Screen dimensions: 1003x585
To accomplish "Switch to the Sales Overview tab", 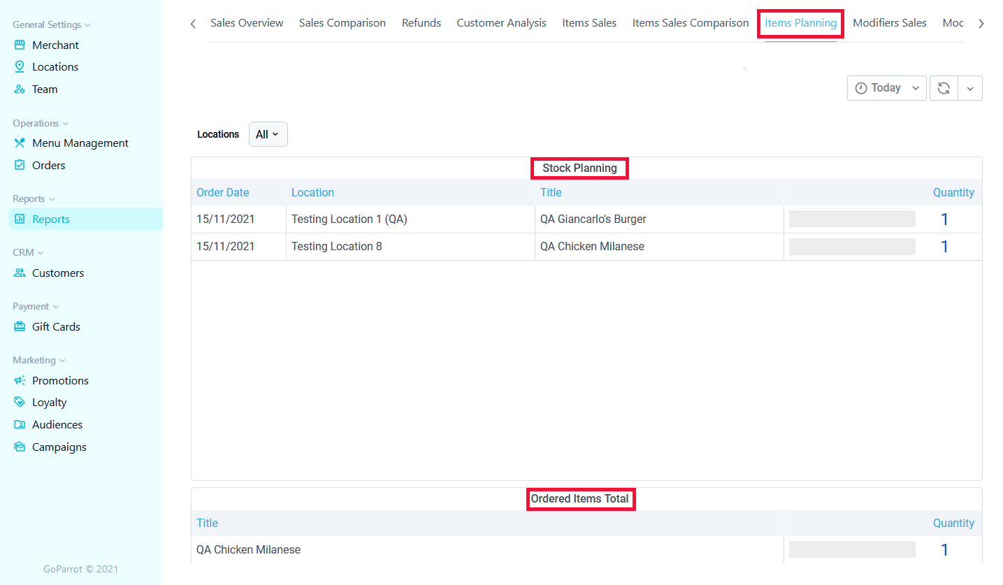I will coord(247,23).
